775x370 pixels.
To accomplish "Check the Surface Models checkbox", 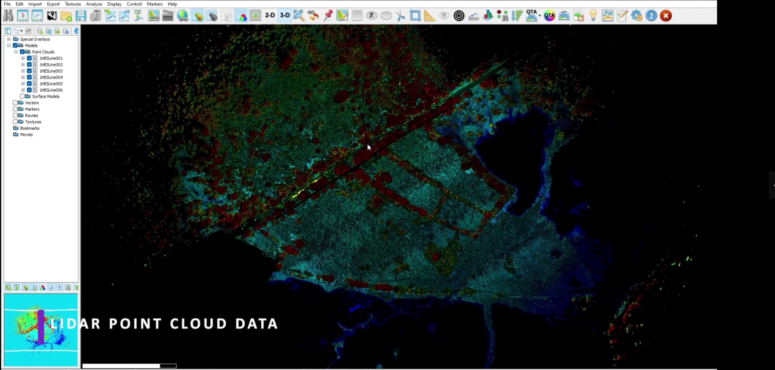I will pyautogui.click(x=22, y=96).
